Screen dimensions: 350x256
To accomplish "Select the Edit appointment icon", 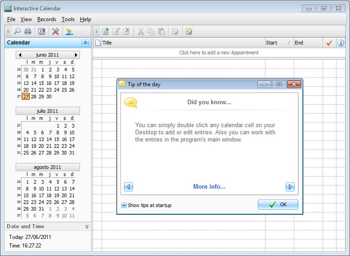I will point(116,31).
